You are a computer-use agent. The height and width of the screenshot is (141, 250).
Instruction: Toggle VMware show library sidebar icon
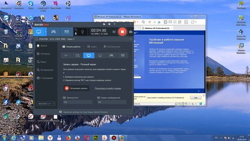(x=166, y=22)
